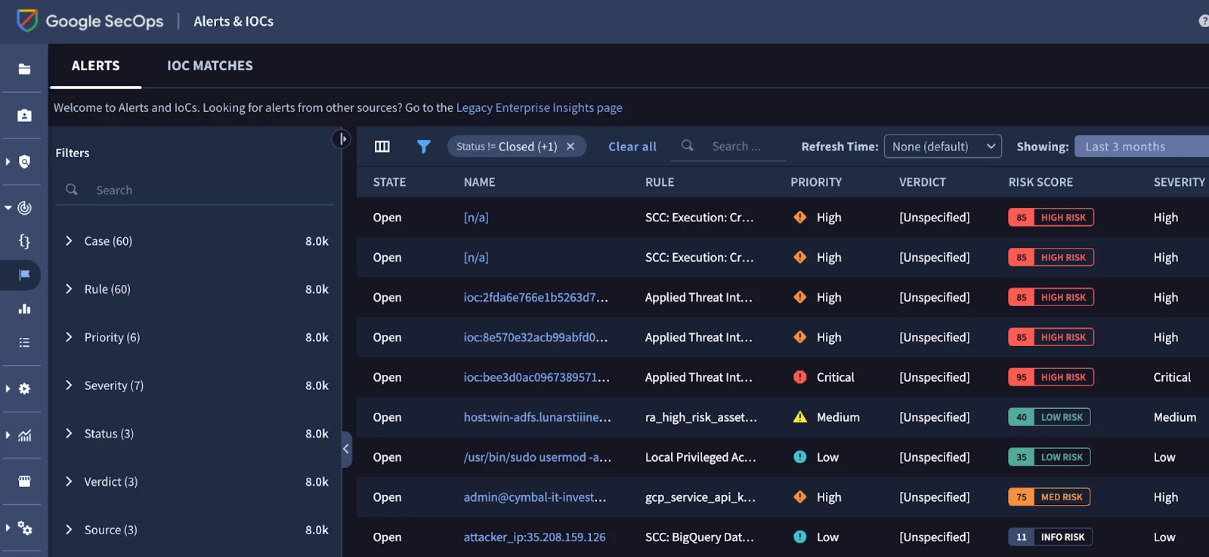Open the ioc:8e570e32acb99abfd0 alert
1209x557 pixels.
536,337
